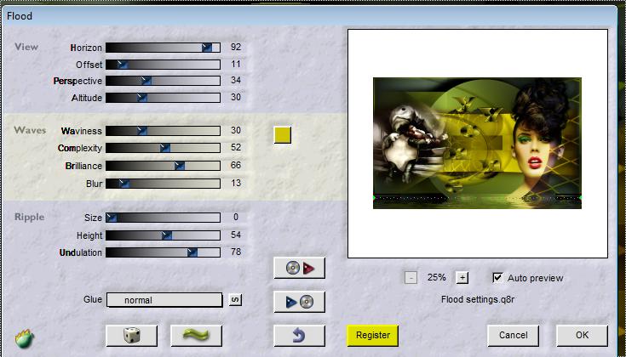Click the Brilliance slider
Viewport: 626px width, 357px height.
tap(163, 166)
